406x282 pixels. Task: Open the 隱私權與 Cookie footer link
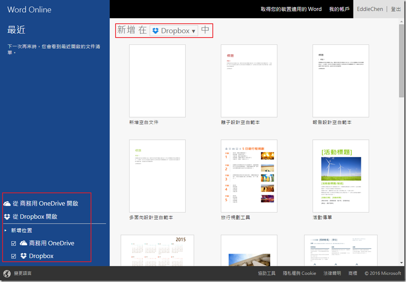(x=299, y=274)
